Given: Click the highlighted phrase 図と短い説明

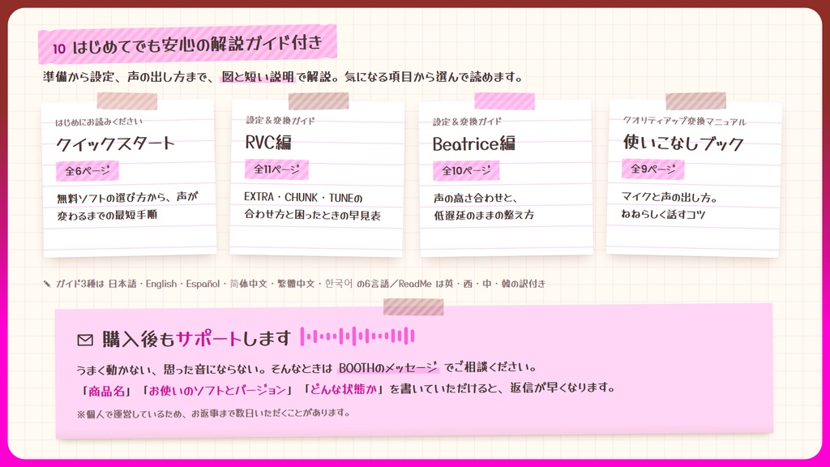Looking at the screenshot, I should click(x=257, y=77).
